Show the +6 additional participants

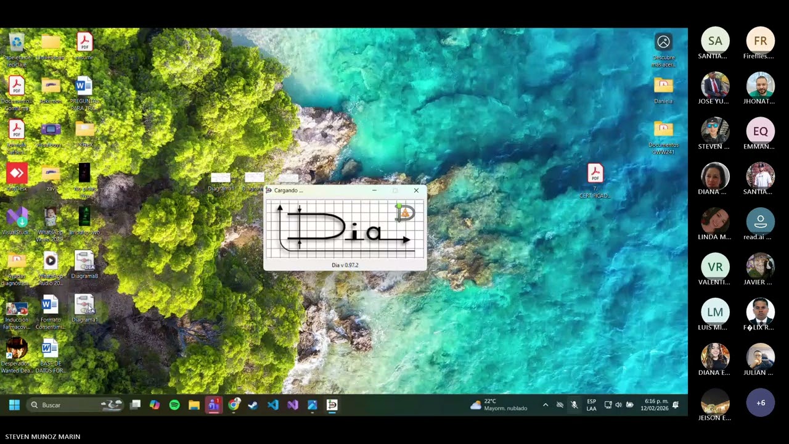pyautogui.click(x=761, y=403)
